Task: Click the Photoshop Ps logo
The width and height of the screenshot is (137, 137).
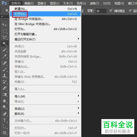Action: coord(4,3)
